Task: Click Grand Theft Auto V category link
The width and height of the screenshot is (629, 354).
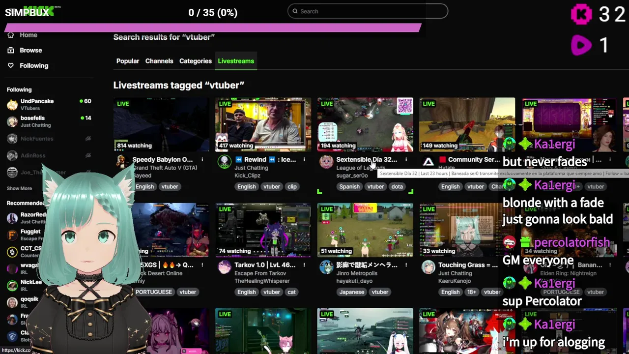Action: (165, 168)
